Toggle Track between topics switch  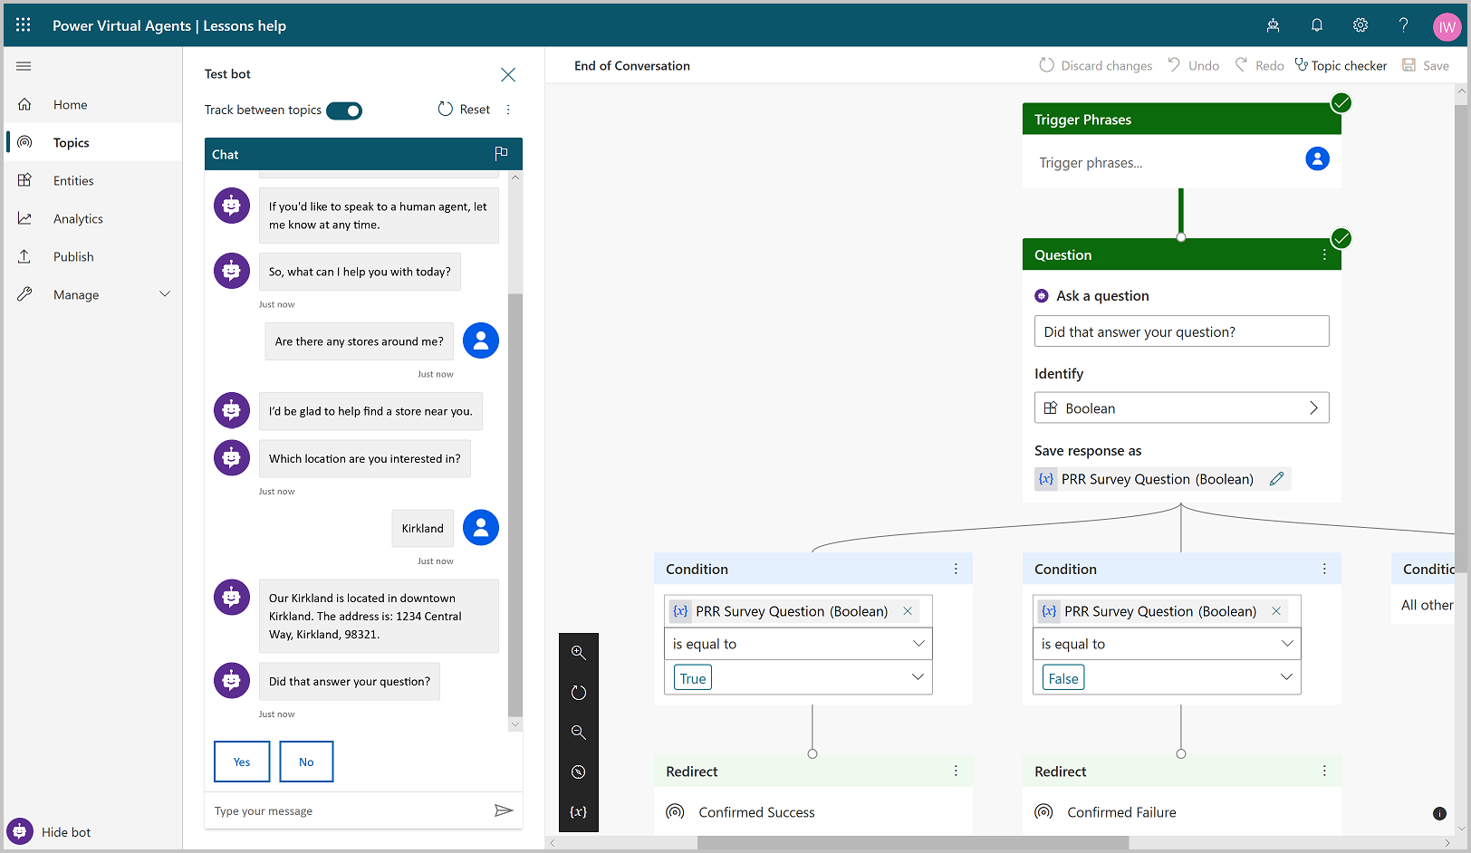[344, 110]
